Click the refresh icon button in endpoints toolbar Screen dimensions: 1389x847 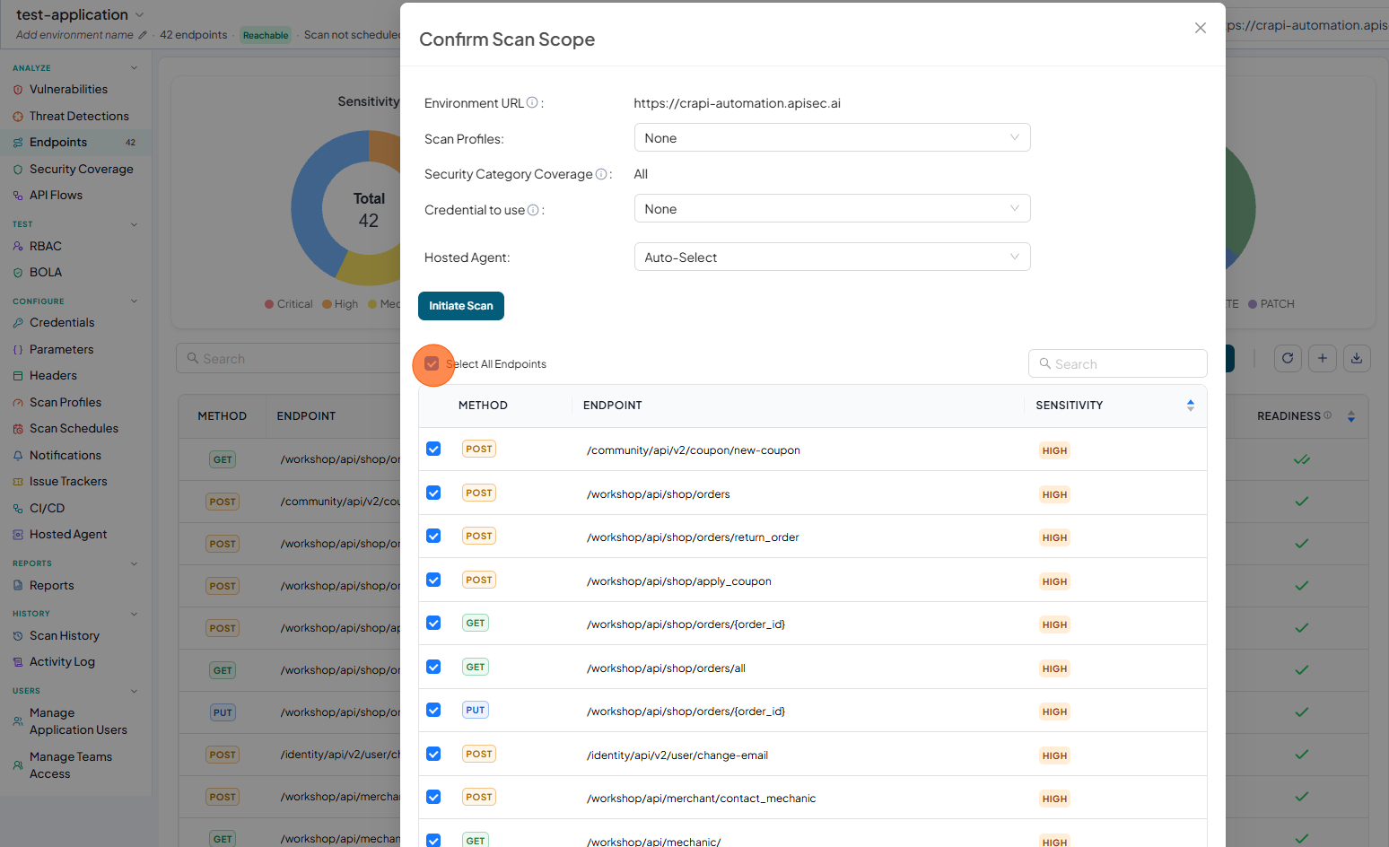pos(1288,358)
